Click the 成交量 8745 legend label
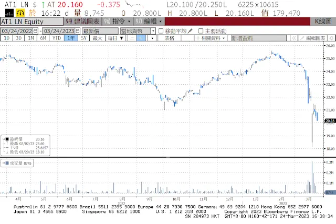 (20, 164)
